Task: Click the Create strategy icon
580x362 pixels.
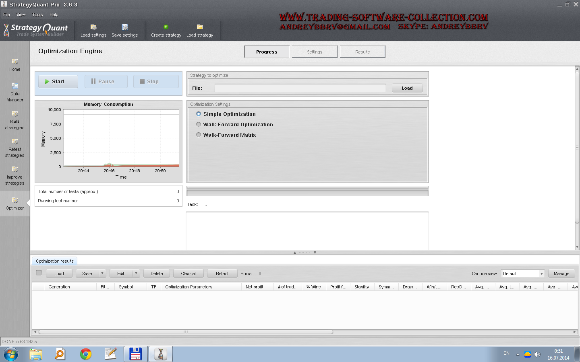Action: (x=166, y=27)
